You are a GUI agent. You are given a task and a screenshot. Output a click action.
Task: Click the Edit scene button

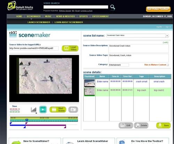pyautogui.click(x=126, y=125)
